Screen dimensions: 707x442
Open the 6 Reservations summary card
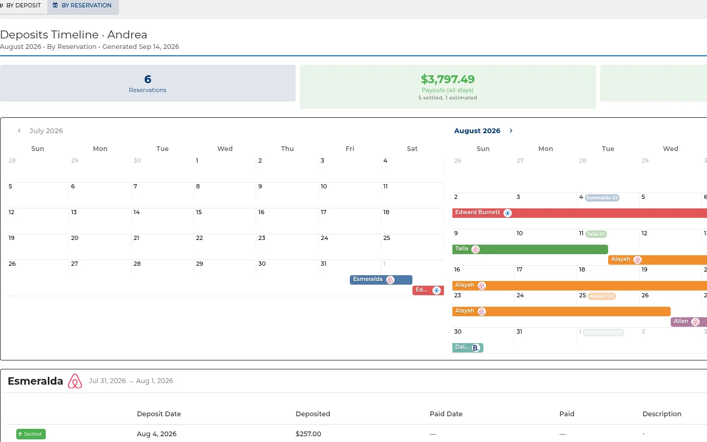tap(148, 83)
